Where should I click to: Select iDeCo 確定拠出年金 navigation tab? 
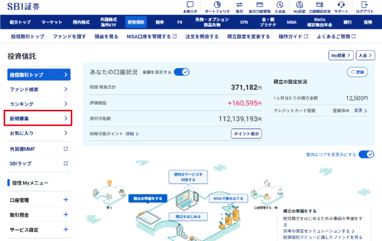click(320, 22)
